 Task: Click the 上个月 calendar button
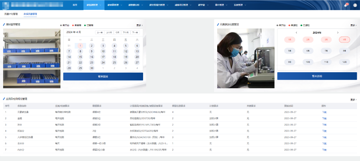coord(109,32)
